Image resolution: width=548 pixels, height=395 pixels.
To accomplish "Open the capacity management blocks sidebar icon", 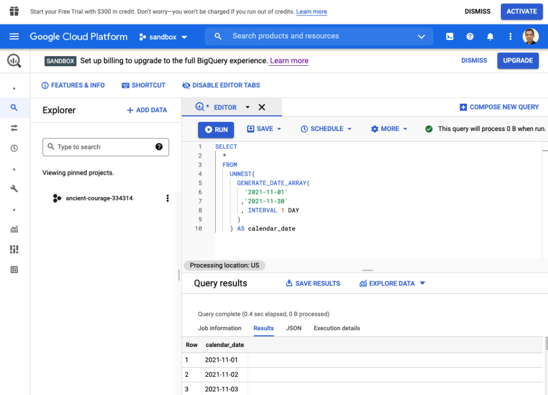I will tap(14, 249).
